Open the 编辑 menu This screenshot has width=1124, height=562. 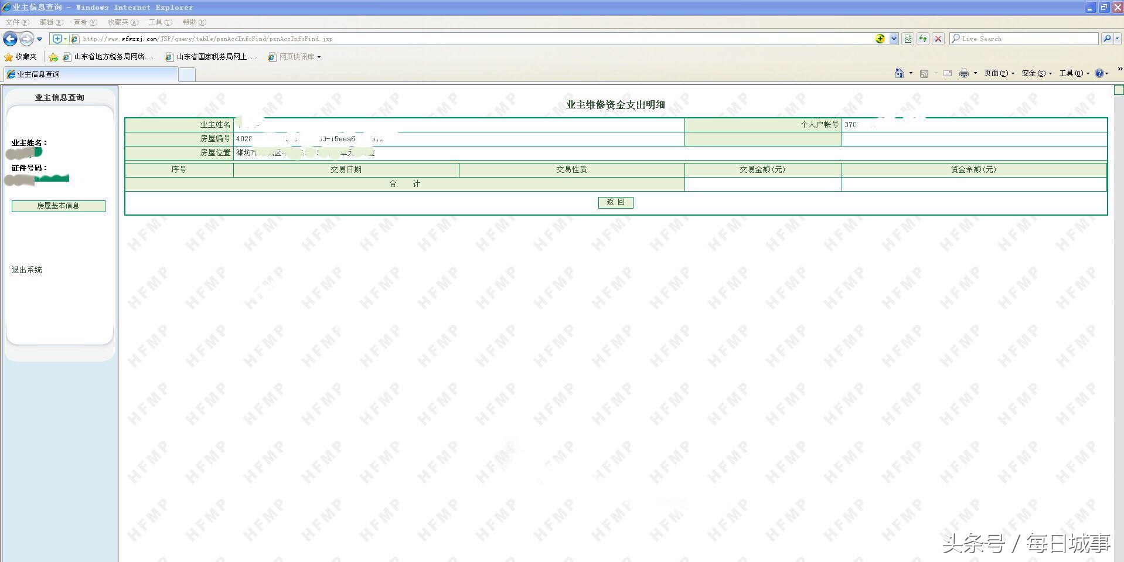coord(51,22)
